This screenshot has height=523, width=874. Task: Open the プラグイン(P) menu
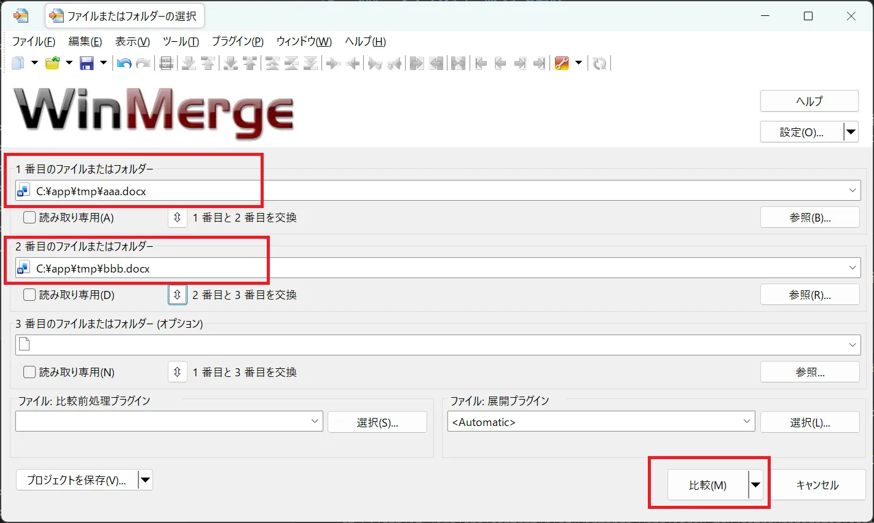238,42
